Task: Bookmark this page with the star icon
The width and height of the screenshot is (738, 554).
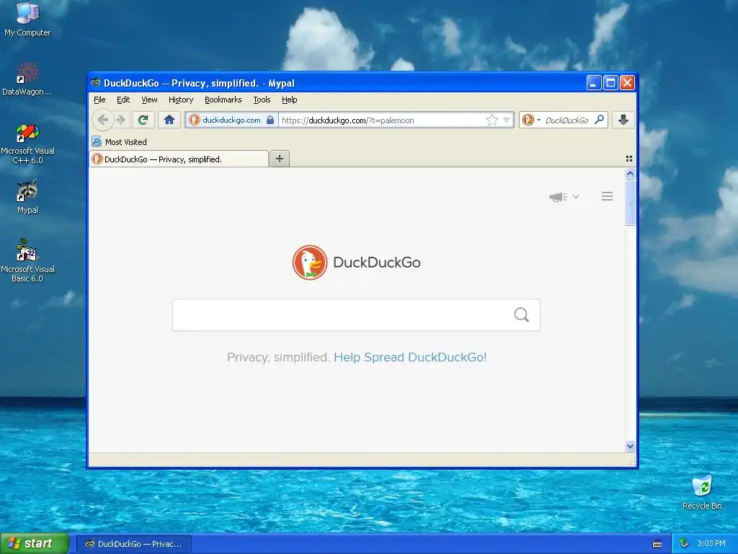Action: pyautogui.click(x=492, y=120)
